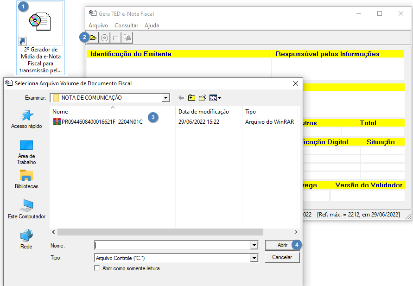Go back using the arrow icon in file dialog

click(181, 98)
